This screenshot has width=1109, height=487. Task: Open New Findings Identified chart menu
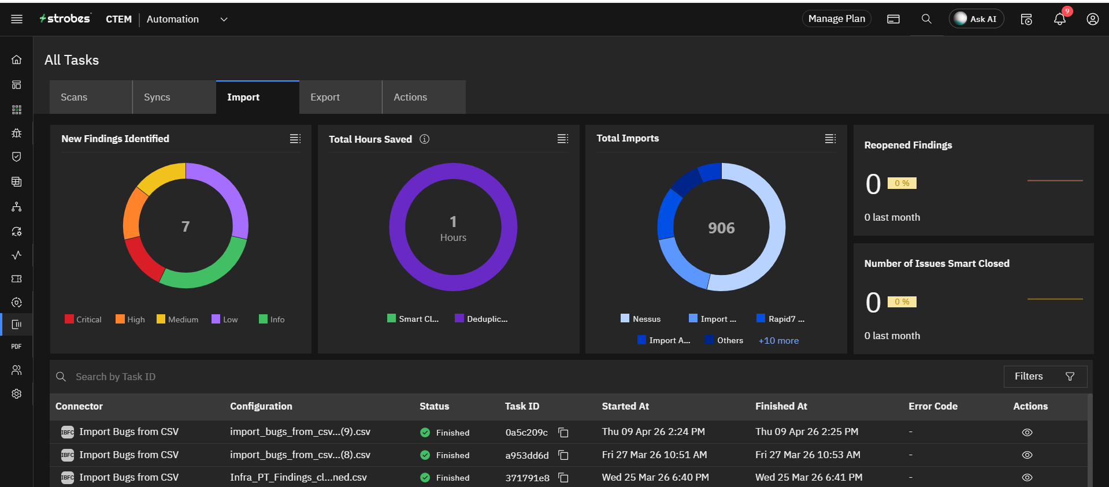tap(295, 139)
